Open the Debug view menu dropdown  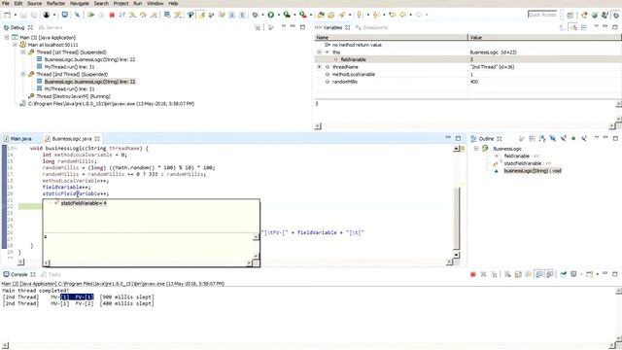click(x=284, y=26)
